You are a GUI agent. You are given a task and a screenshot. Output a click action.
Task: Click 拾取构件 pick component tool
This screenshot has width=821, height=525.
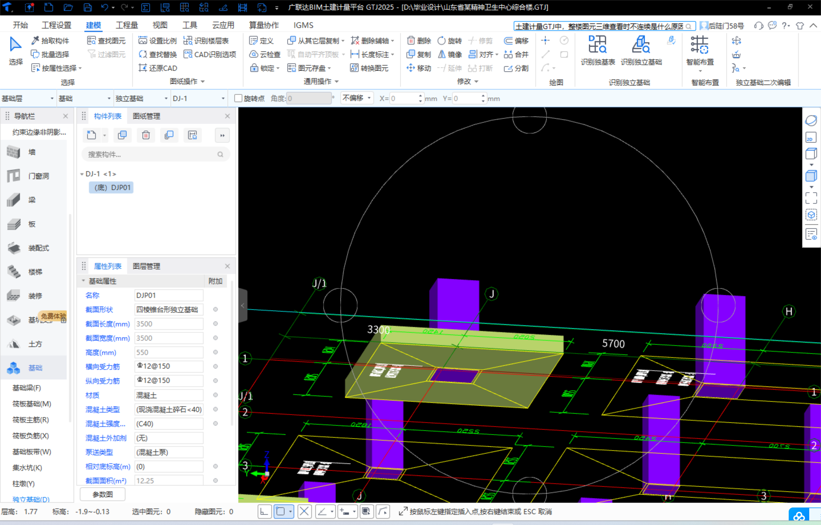point(50,41)
